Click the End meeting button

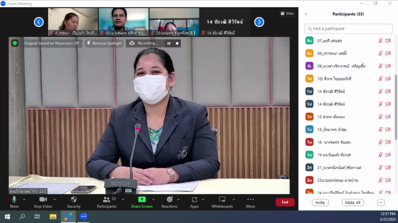click(x=285, y=202)
